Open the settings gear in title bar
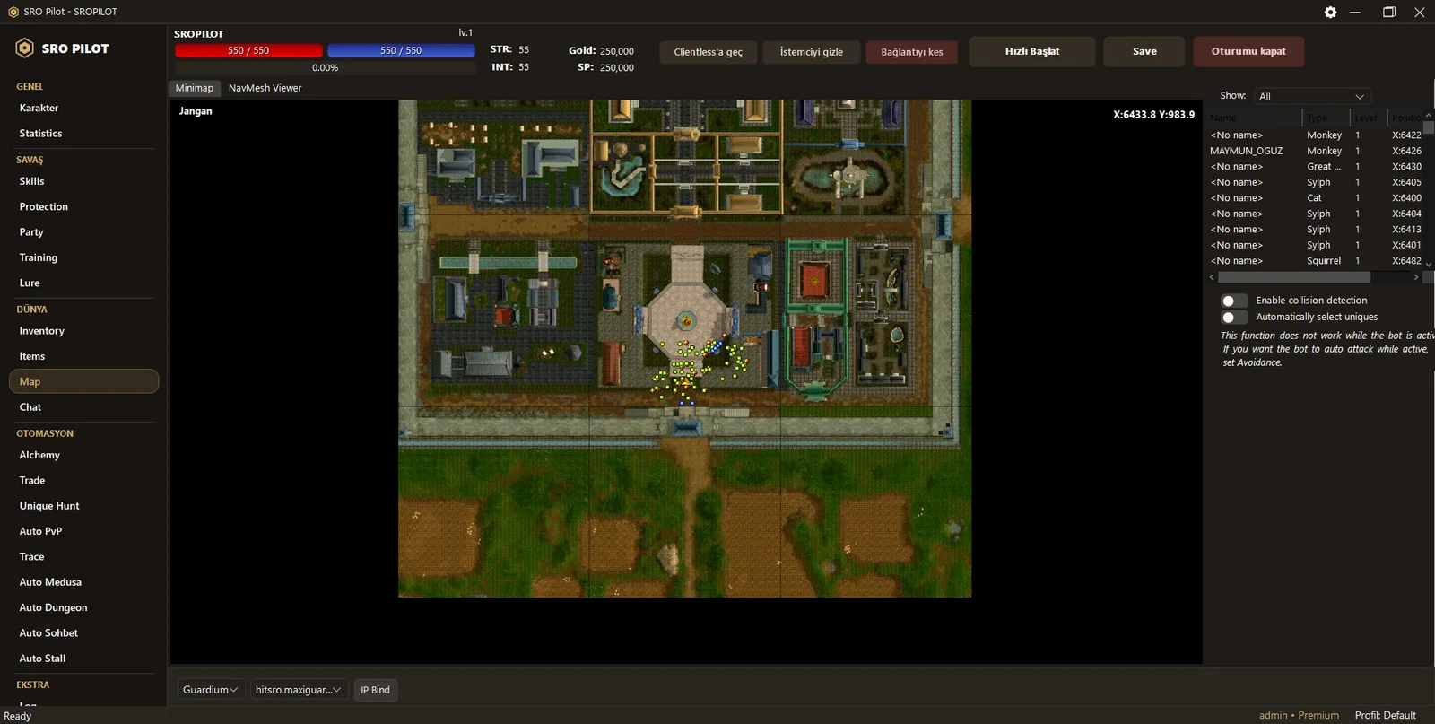Image resolution: width=1435 pixels, height=724 pixels. [1330, 12]
